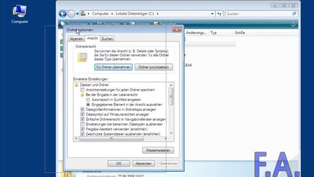Select Dateien und Ordner tree node
This screenshot has height=177, width=314.
pos(94,85)
